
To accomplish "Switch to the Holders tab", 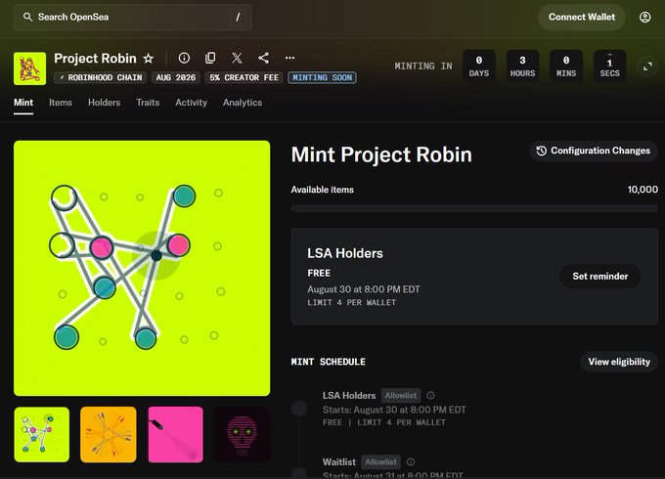I will (104, 103).
